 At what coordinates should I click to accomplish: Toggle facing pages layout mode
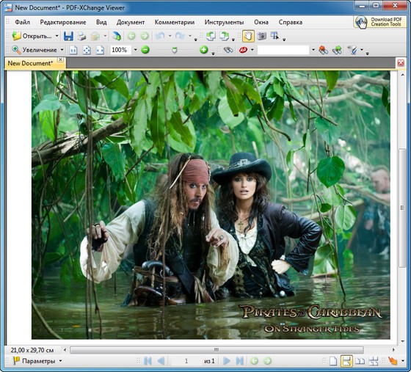[x=360, y=361]
